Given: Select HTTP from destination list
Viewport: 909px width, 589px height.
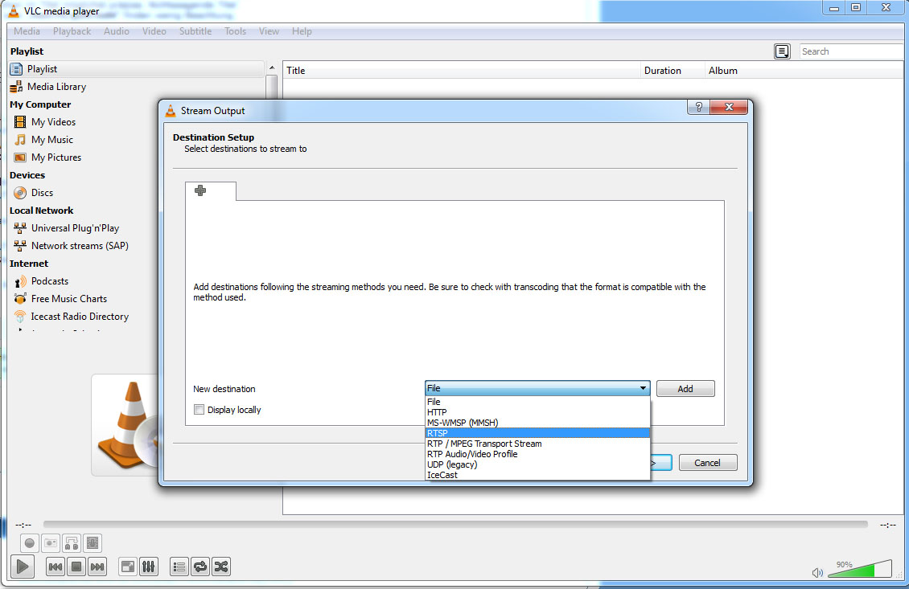Looking at the screenshot, I should point(537,412).
